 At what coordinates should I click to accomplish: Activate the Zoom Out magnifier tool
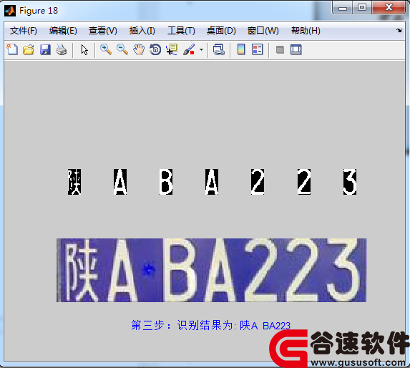click(x=122, y=49)
